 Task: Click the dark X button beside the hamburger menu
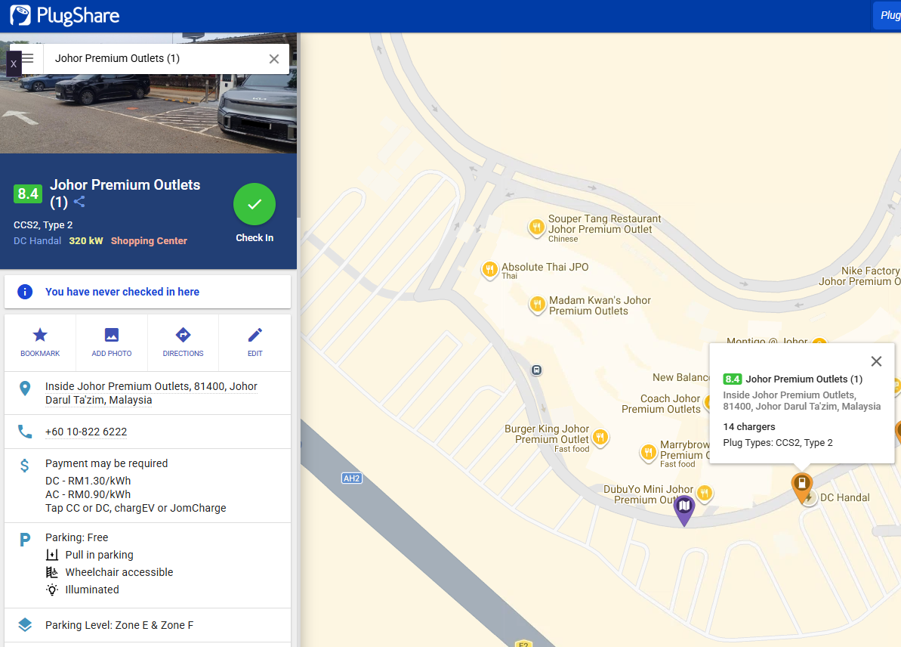(x=14, y=63)
